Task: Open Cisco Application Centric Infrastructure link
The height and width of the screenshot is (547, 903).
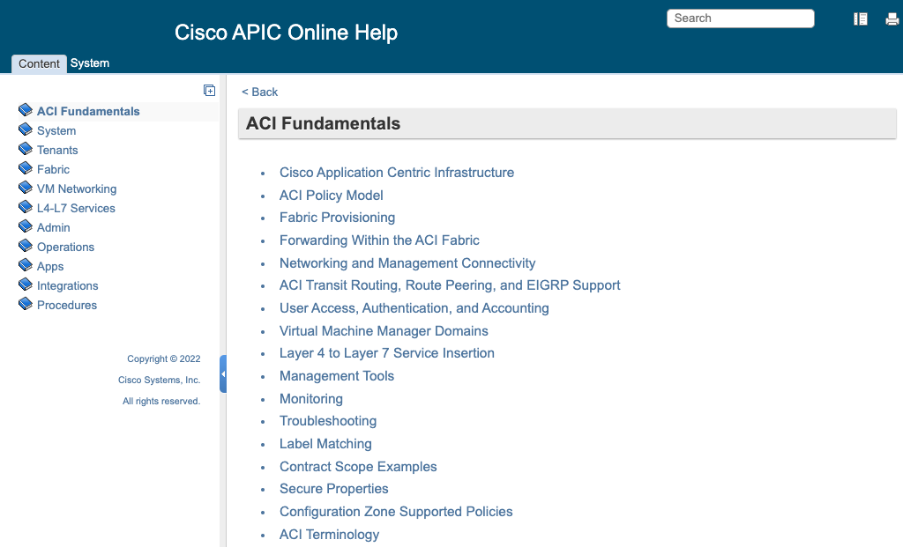Action: 397,173
